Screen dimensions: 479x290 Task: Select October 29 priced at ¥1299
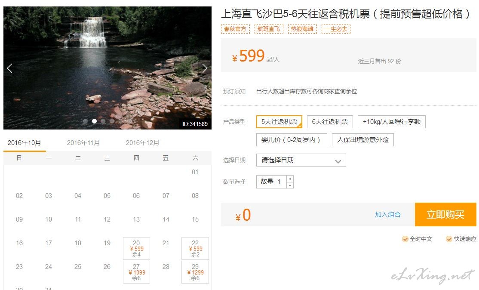[195, 272]
